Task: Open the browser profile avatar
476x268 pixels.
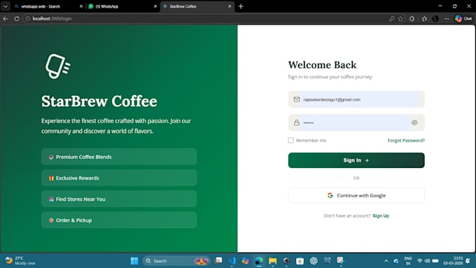Action: point(435,19)
